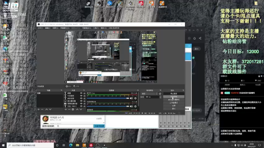The height and width of the screenshot is (148, 264).
Task: Pop out the 来源 dock panel
Action: coord(84,90)
